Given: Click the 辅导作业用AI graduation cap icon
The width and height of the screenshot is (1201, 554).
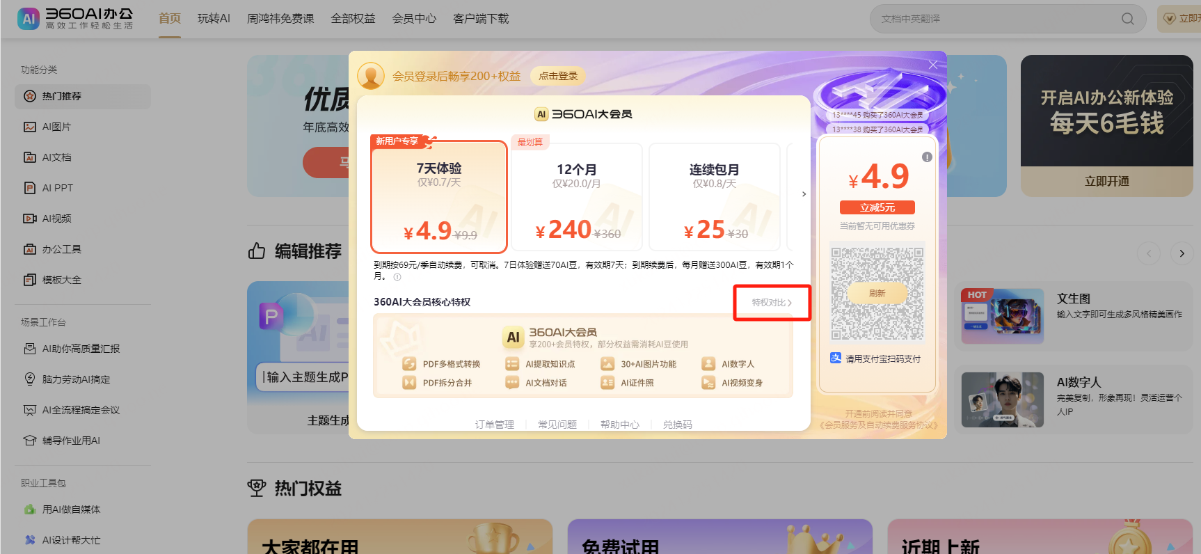Looking at the screenshot, I should [x=30, y=441].
